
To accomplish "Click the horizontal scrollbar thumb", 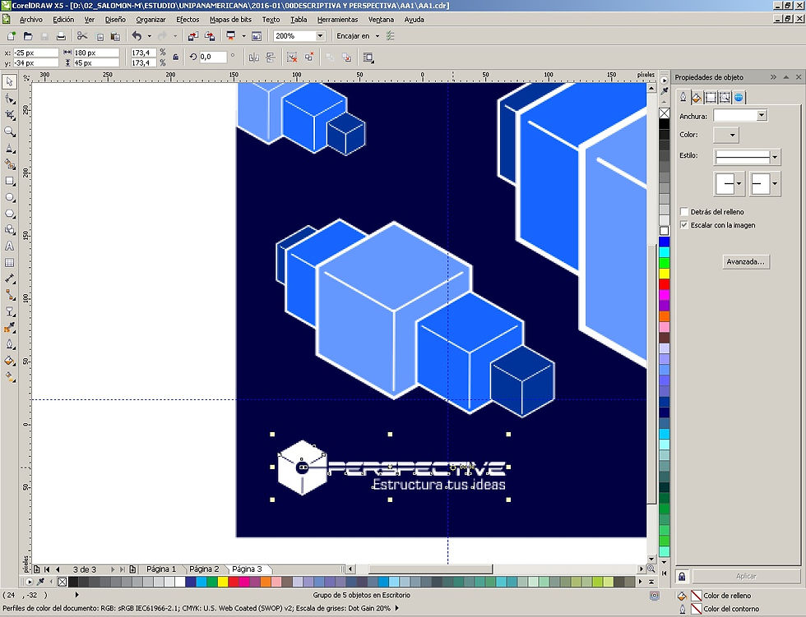I will [430, 569].
